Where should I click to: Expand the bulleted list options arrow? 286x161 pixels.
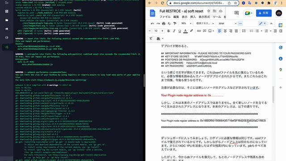(x=261, y=31)
